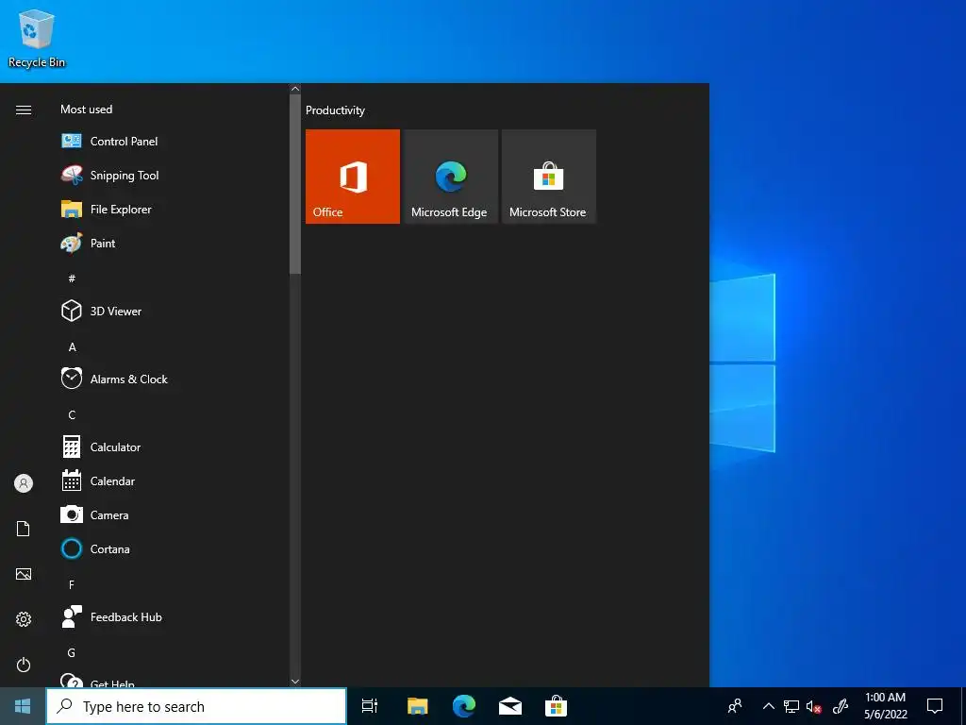Click the A letter index header

tap(72, 347)
